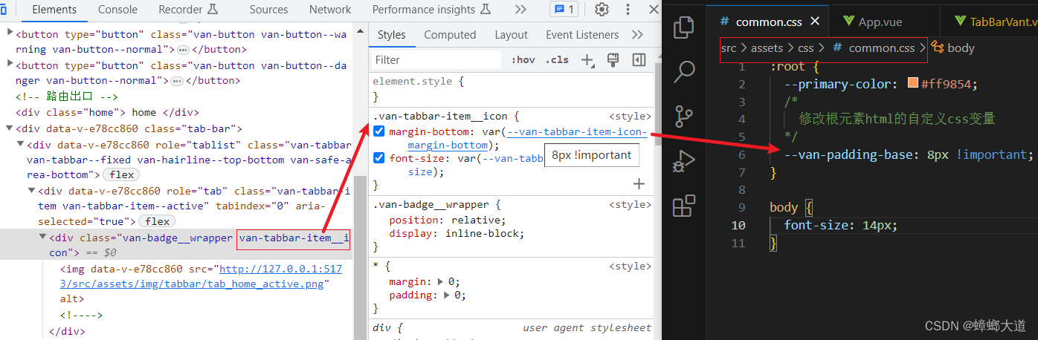Open DevTools customize three-dot menu
1038x340 pixels.
[630, 10]
